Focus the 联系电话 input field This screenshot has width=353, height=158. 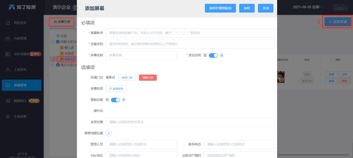(239, 144)
